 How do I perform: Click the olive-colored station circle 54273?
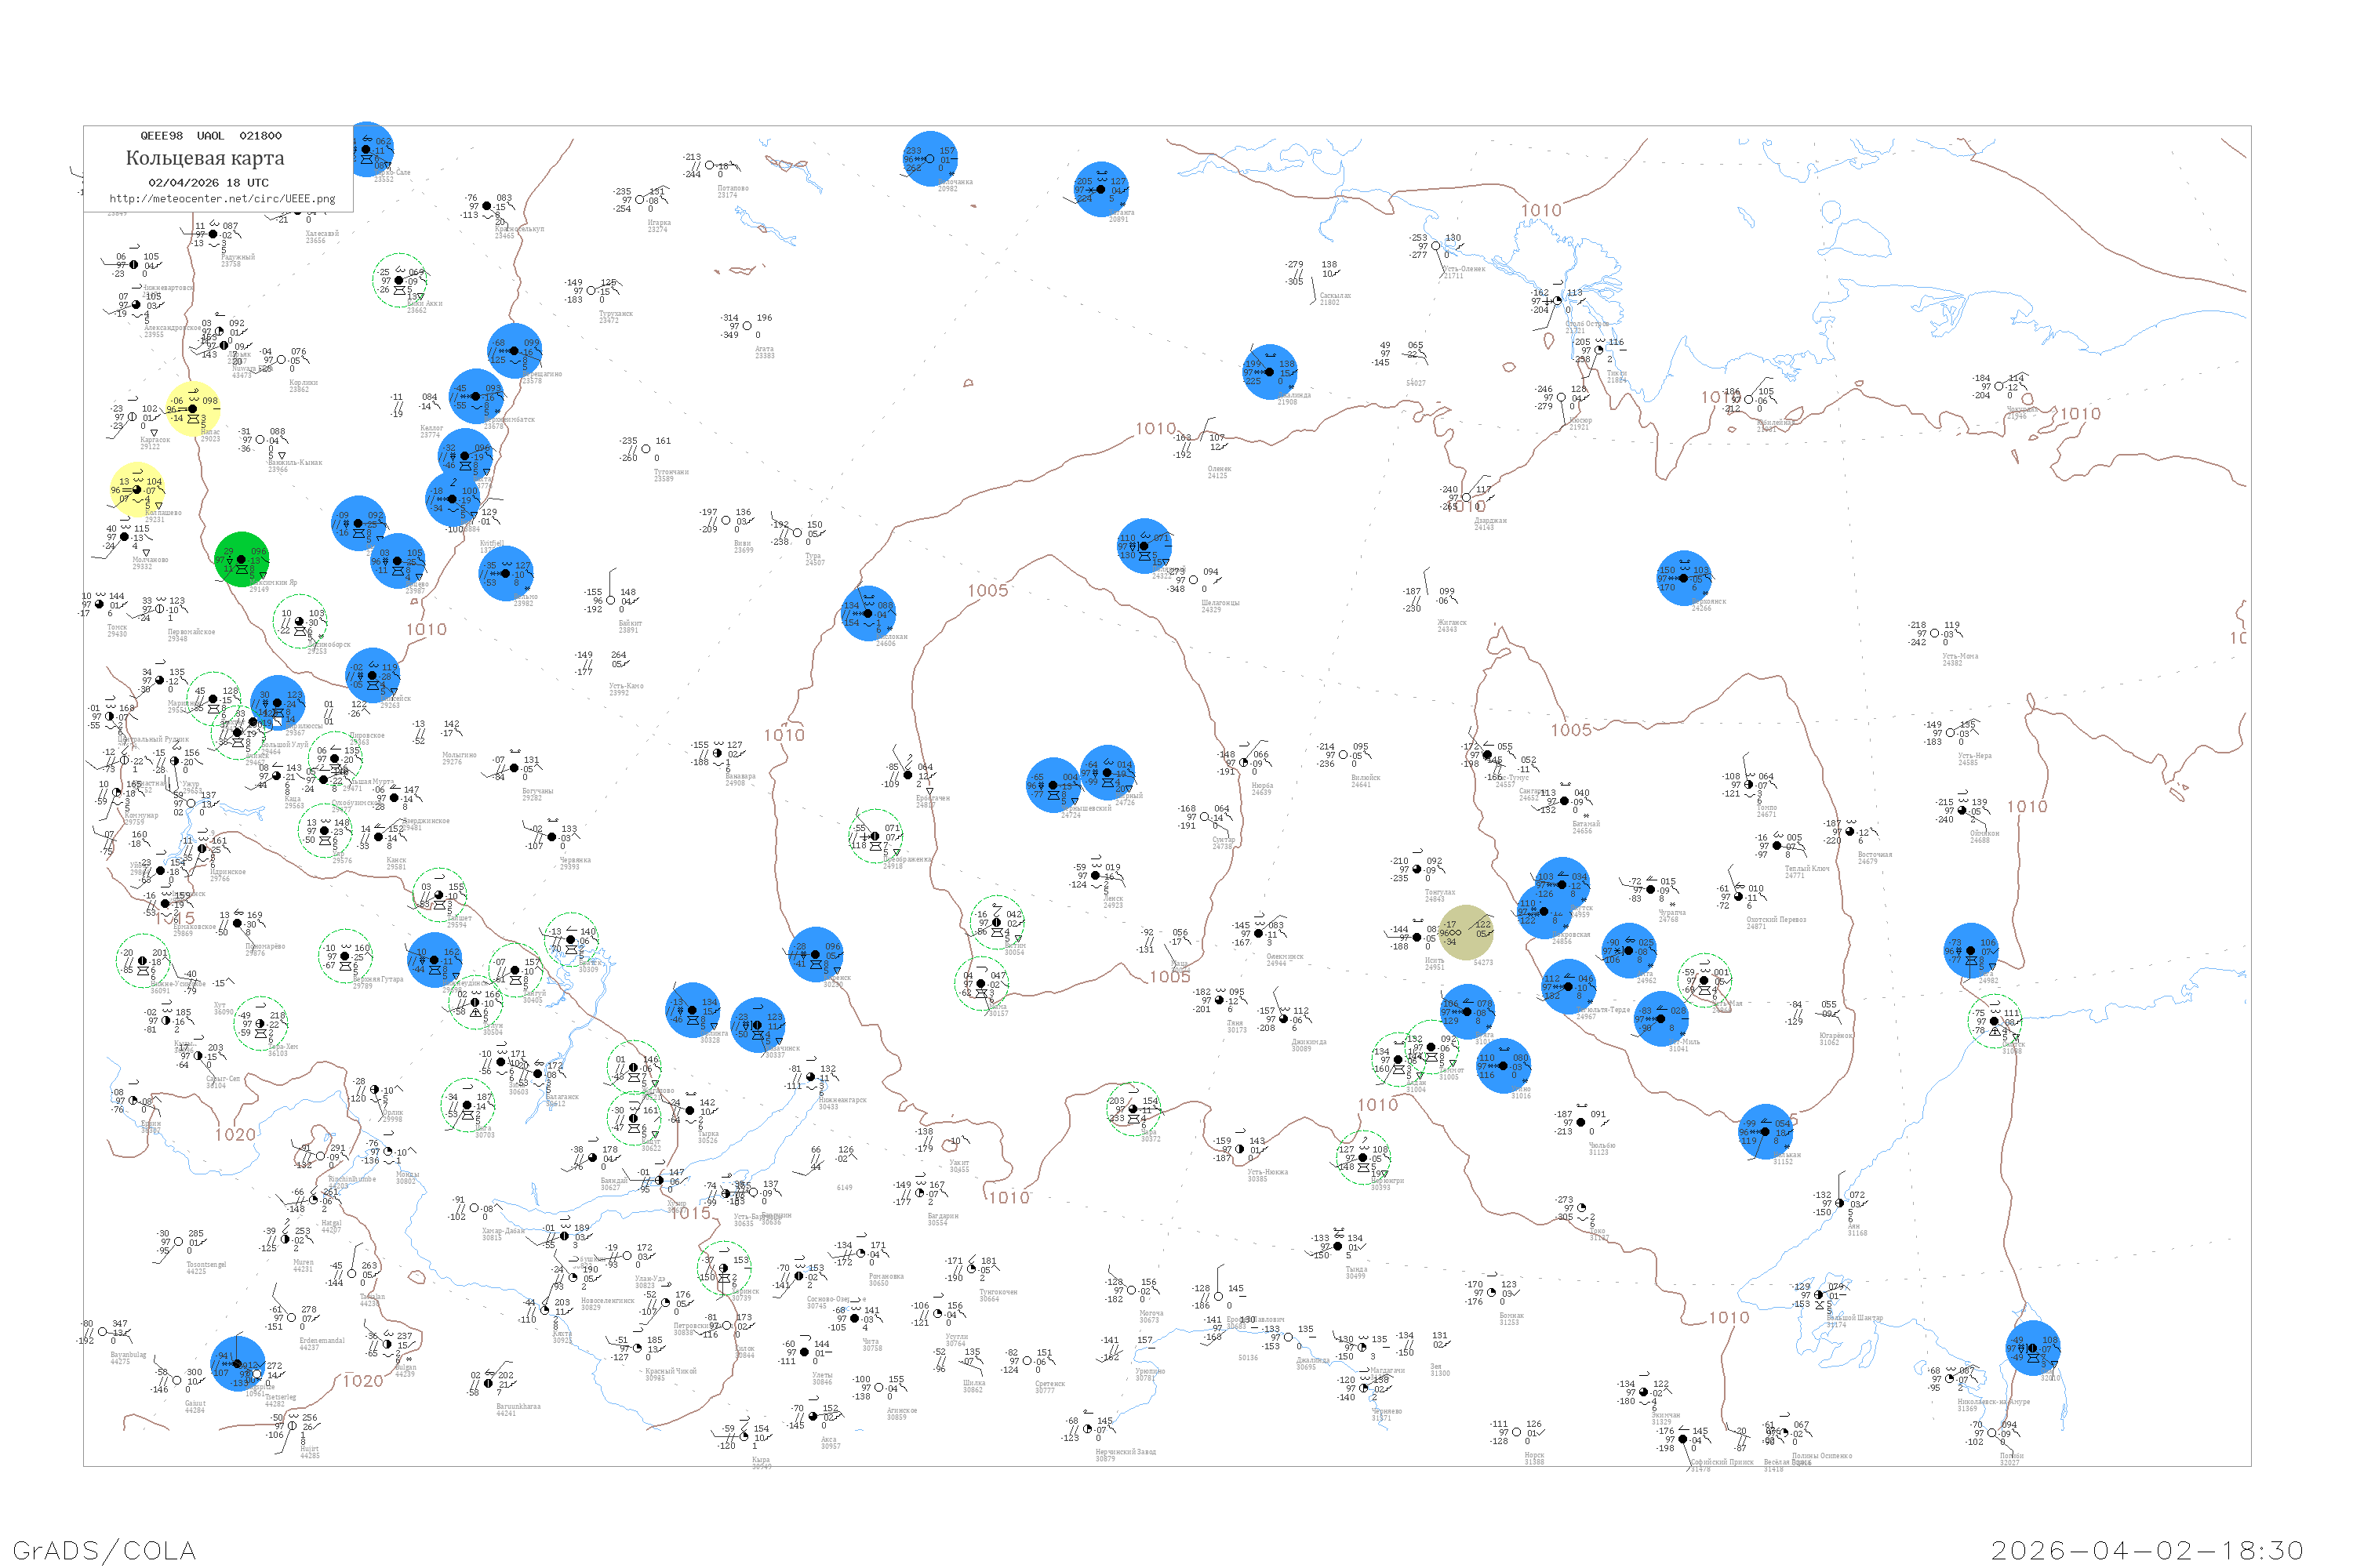[1466, 933]
